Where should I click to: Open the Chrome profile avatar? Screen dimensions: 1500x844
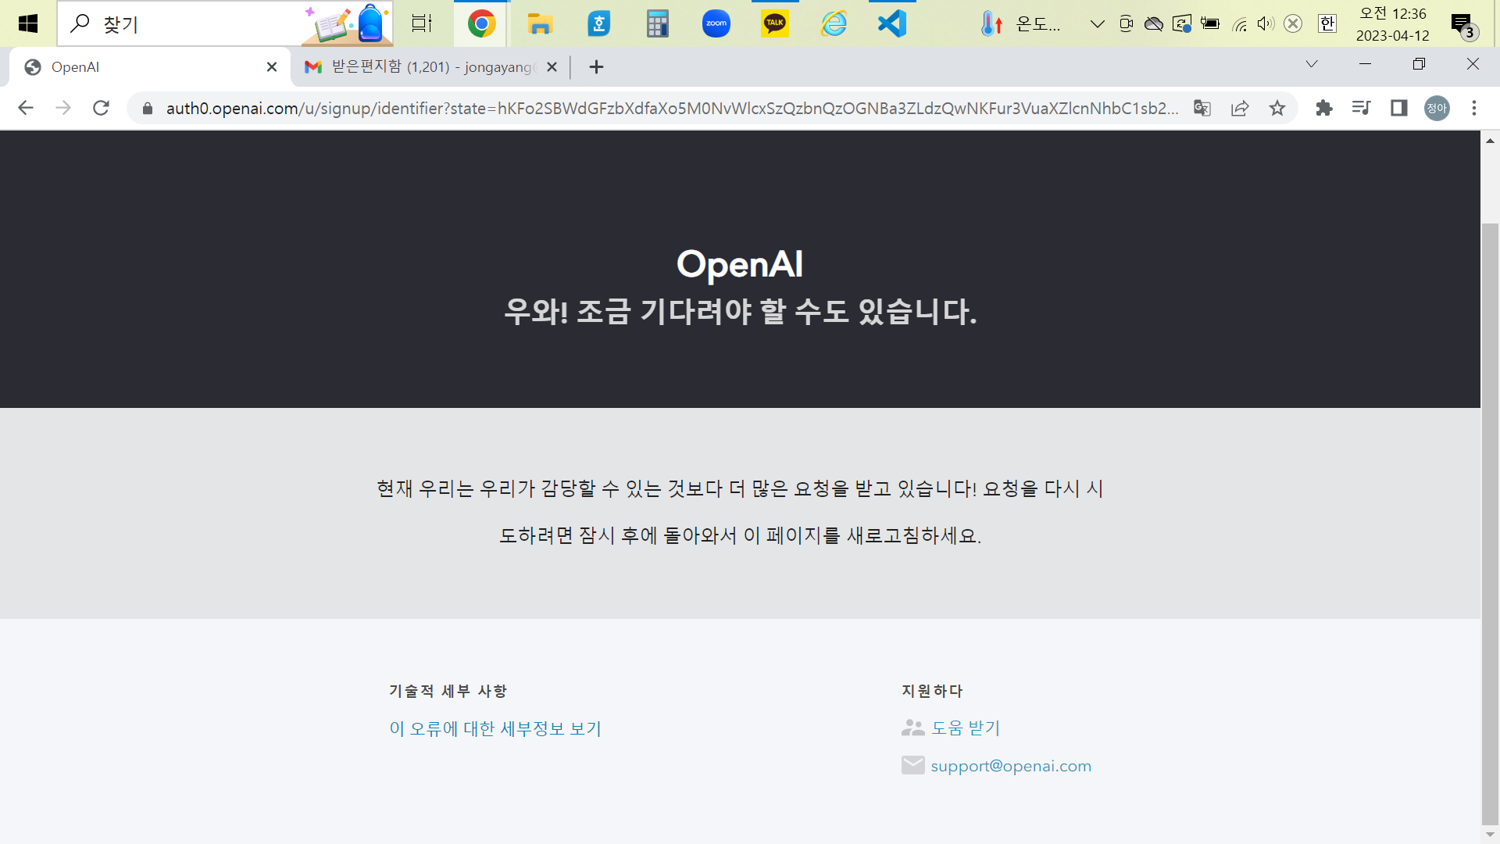click(x=1437, y=108)
